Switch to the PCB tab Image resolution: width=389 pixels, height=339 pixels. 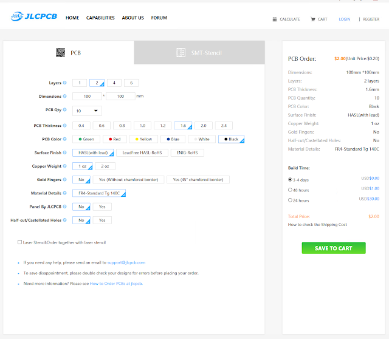69,53
